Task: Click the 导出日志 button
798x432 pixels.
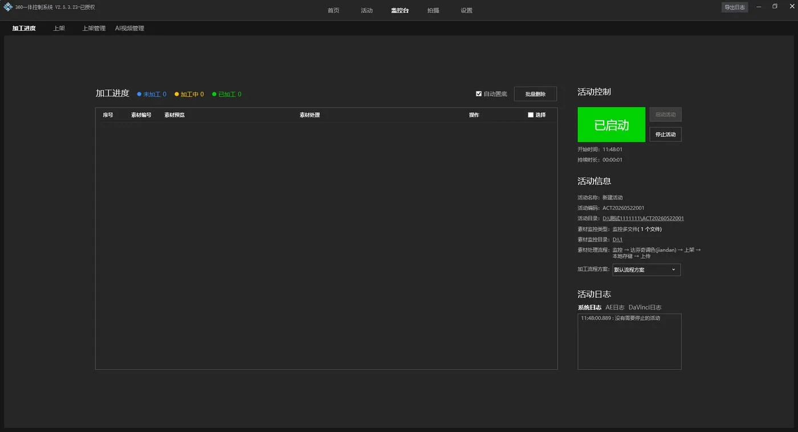Action: (735, 7)
